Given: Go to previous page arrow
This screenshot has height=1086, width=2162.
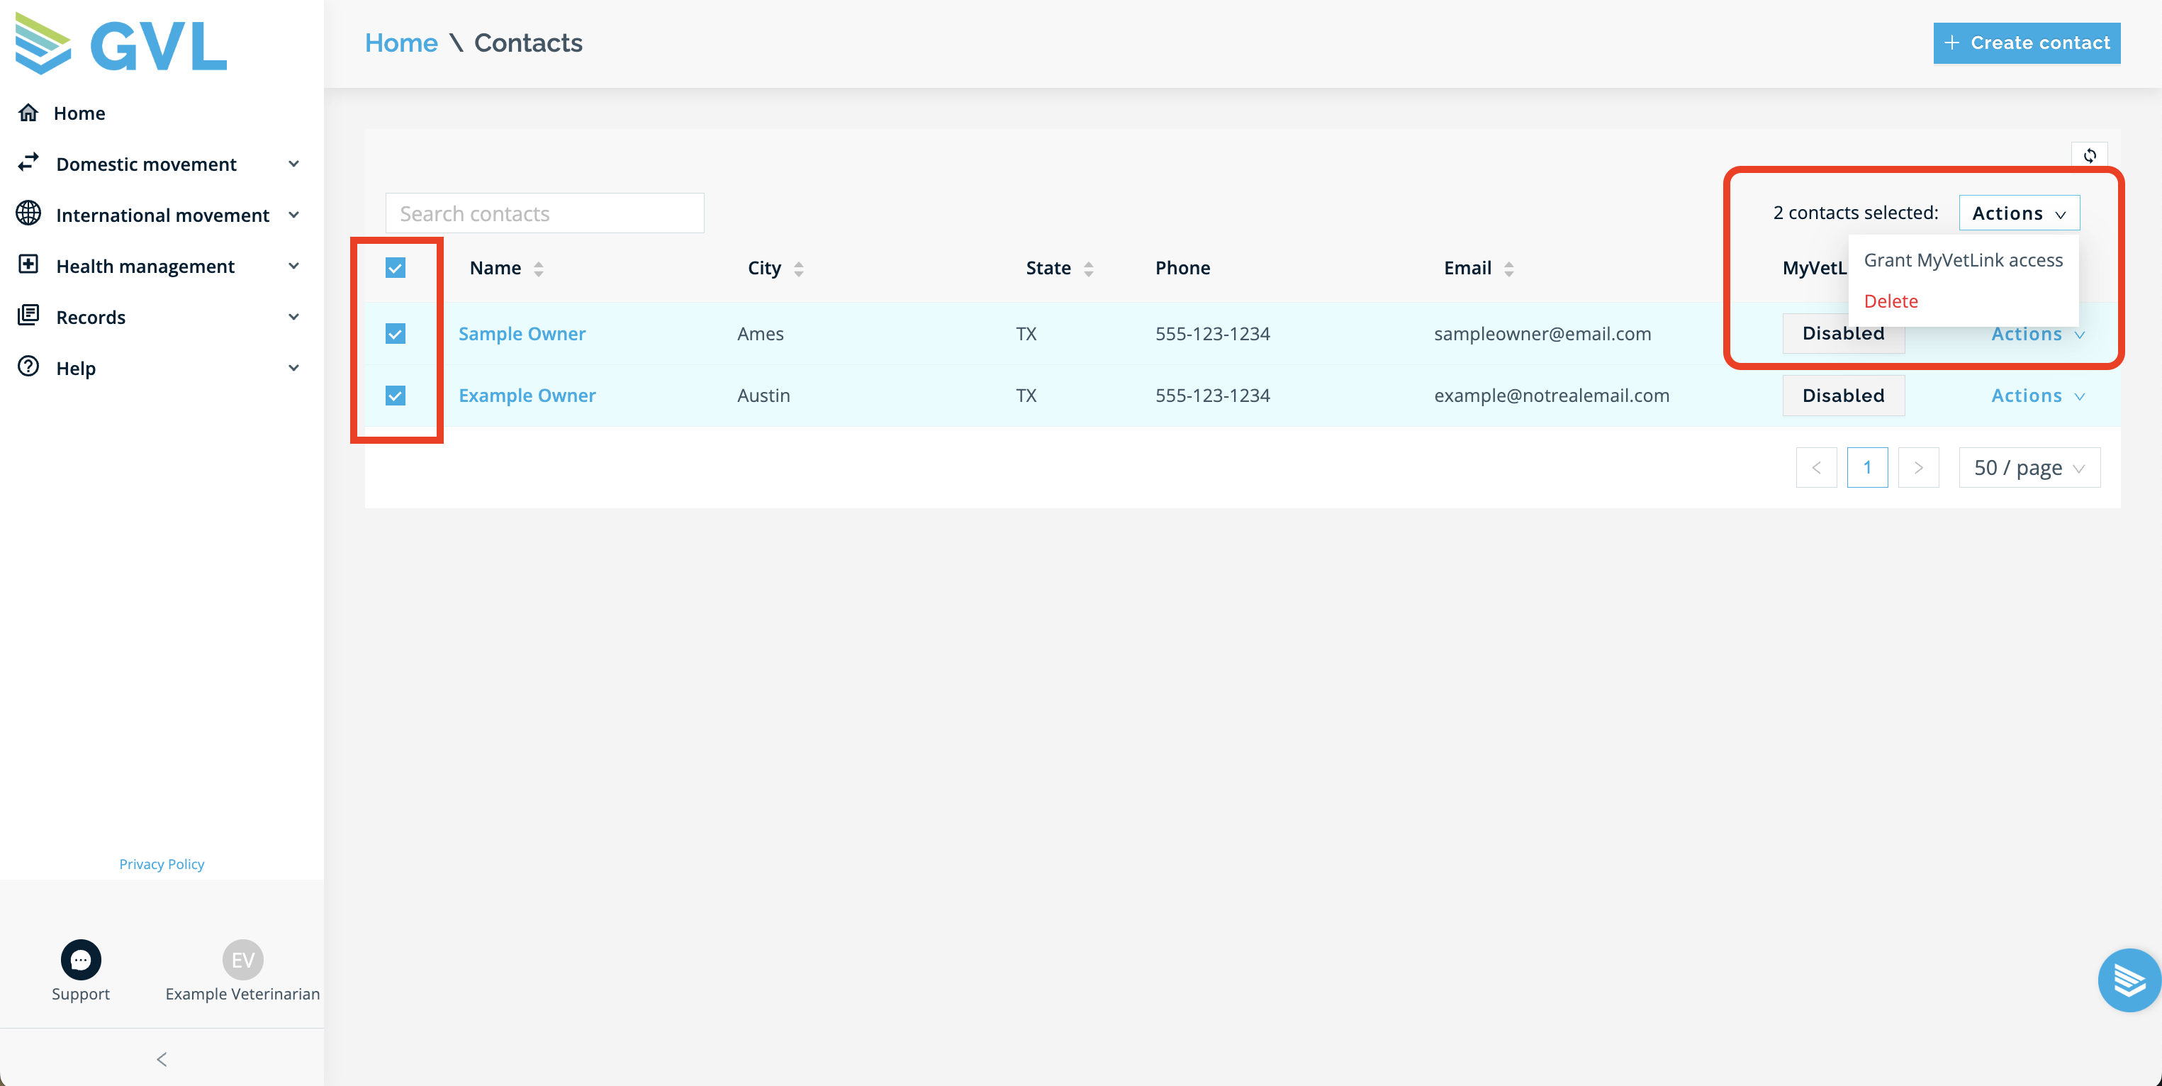Looking at the screenshot, I should 1816,467.
